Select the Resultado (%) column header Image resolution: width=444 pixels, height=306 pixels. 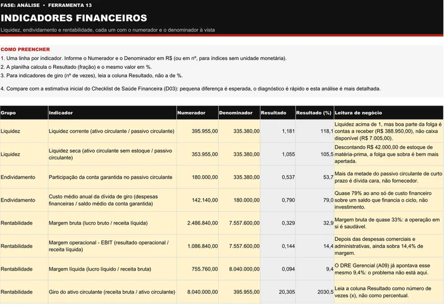tap(314, 113)
